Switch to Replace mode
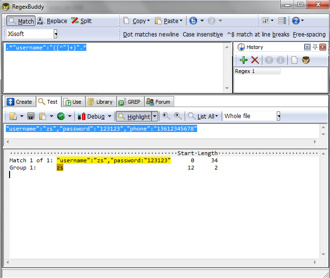 (52, 21)
